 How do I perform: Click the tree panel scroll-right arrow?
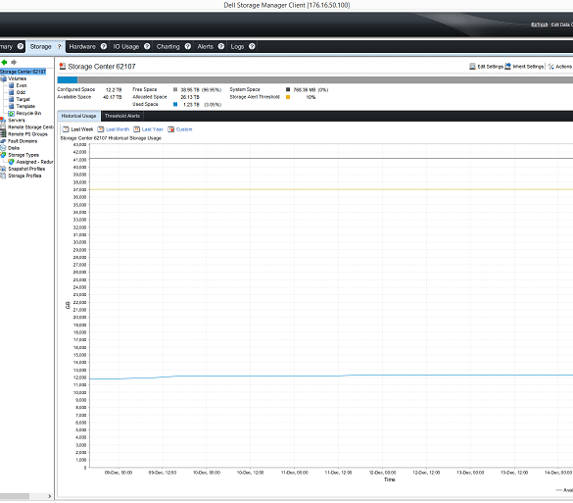(x=50, y=496)
